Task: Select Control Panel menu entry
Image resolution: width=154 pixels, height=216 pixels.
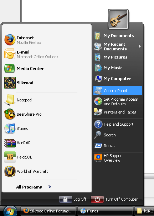Action: pos(118,91)
